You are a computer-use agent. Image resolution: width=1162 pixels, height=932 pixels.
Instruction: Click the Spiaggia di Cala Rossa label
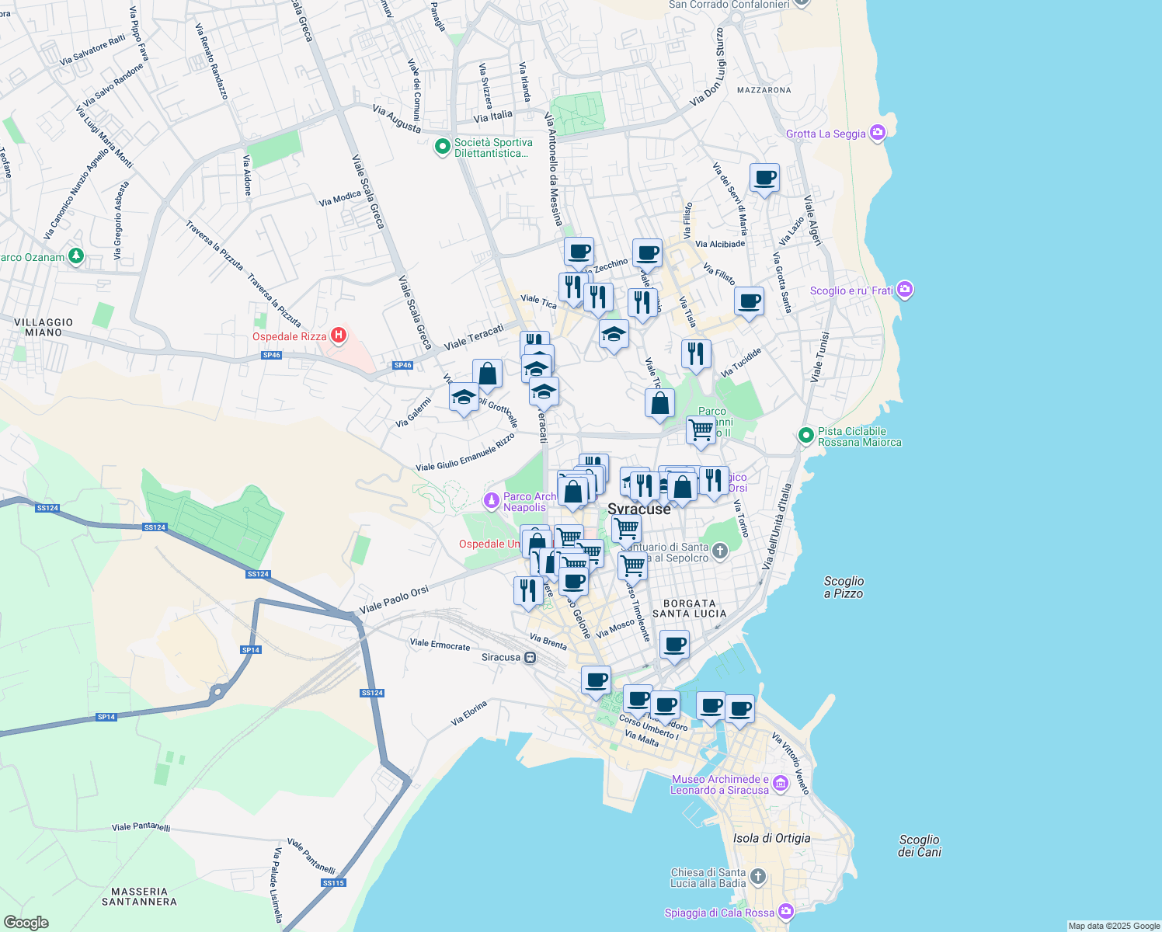(719, 913)
